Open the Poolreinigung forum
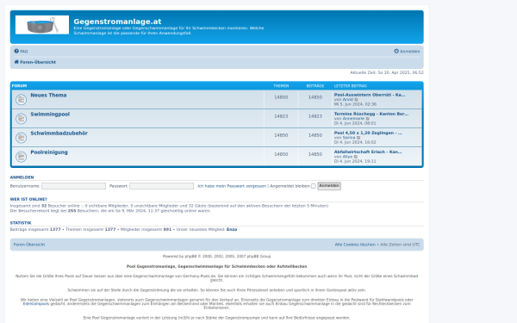This screenshot has height=323, width=517. click(49, 152)
